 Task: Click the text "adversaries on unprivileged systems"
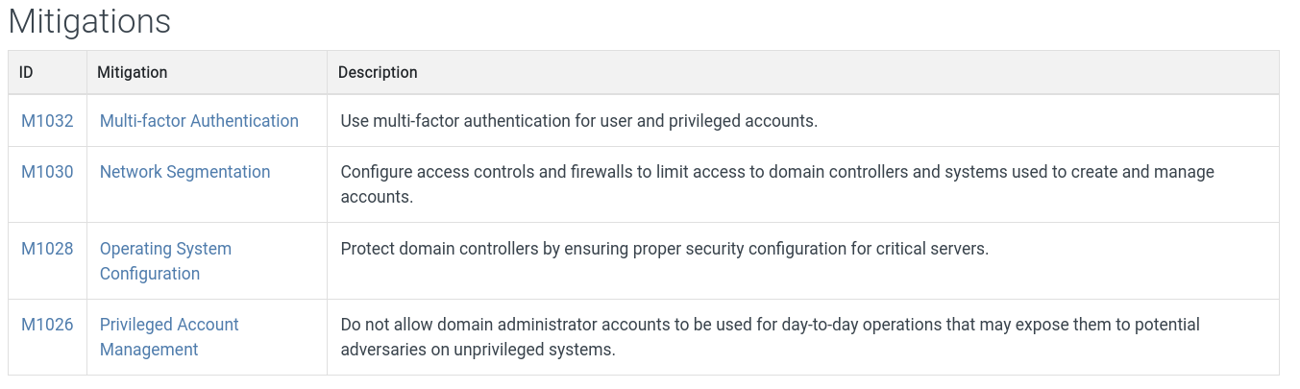click(478, 350)
